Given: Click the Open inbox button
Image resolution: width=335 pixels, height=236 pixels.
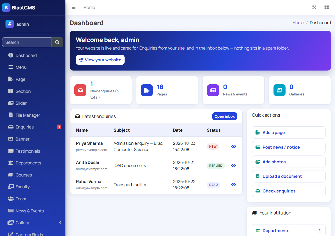Looking at the screenshot, I should click(x=225, y=116).
